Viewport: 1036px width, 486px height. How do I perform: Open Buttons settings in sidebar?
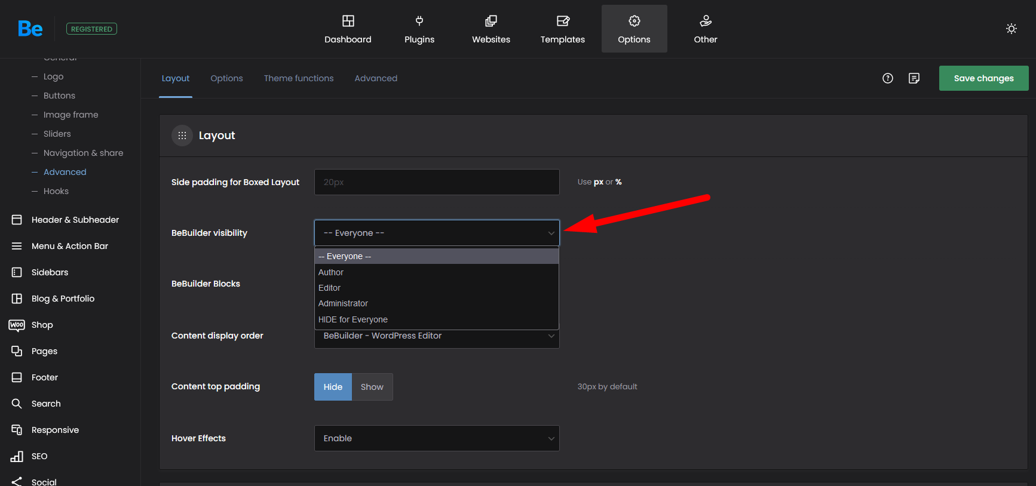(x=59, y=96)
